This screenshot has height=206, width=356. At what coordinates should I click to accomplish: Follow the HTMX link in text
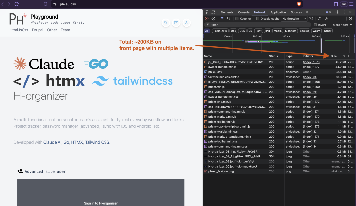tap(77, 142)
